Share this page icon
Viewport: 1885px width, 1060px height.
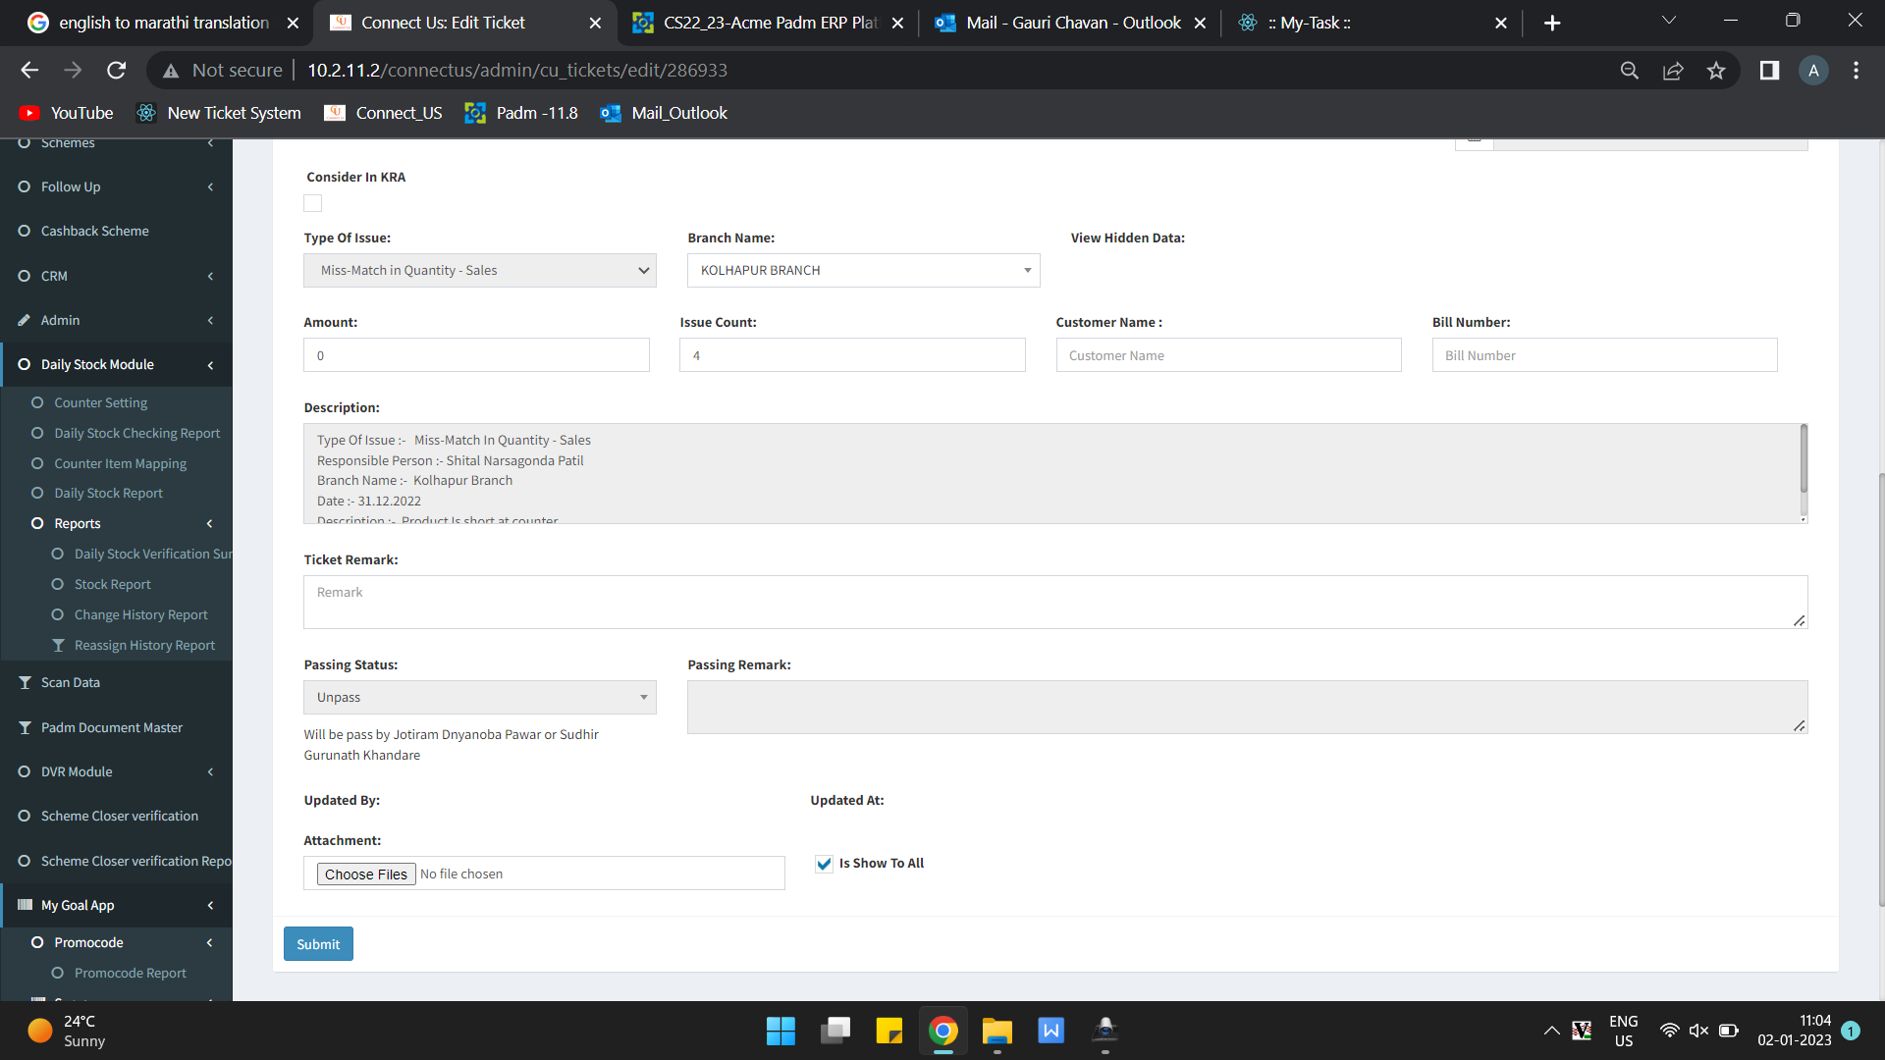[1673, 70]
